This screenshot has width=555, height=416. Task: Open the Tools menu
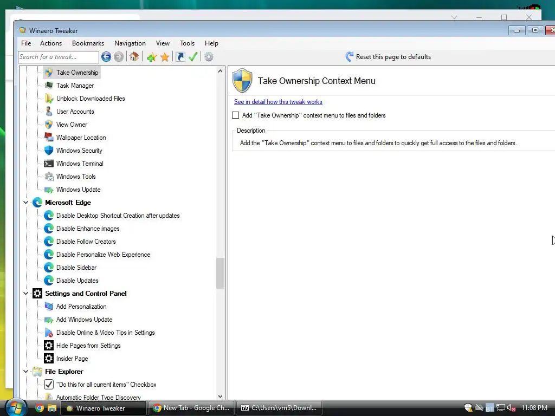(187, 43)
